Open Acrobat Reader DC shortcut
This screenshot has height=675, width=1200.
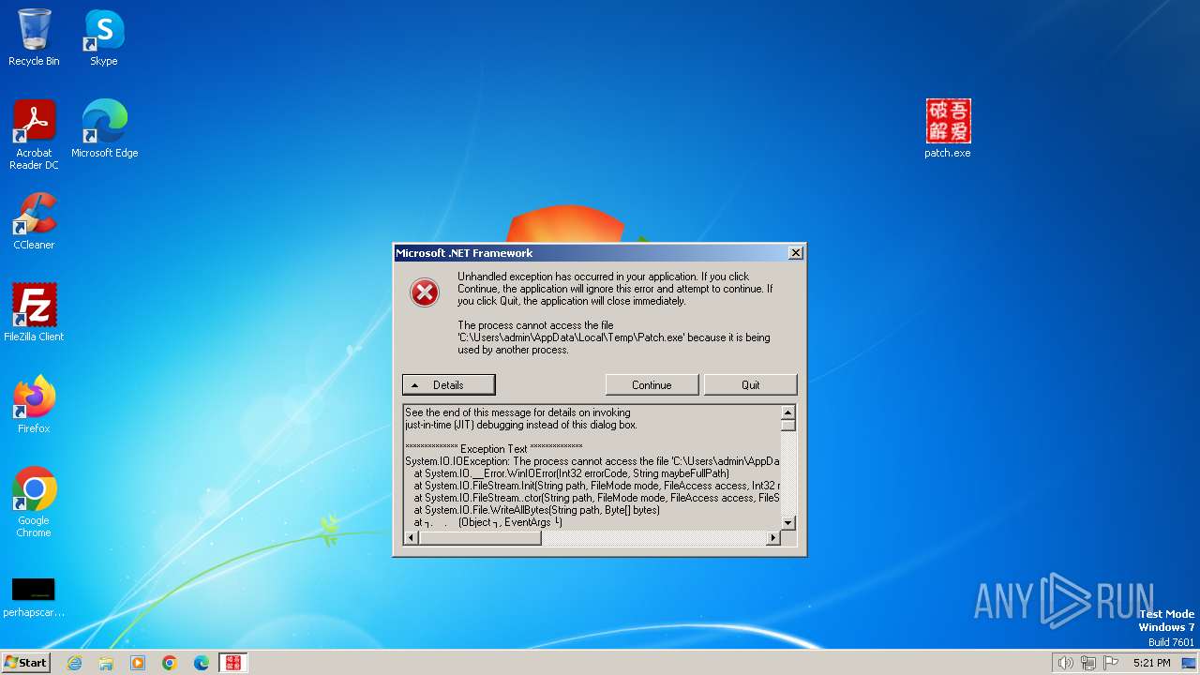coord(34,135)
